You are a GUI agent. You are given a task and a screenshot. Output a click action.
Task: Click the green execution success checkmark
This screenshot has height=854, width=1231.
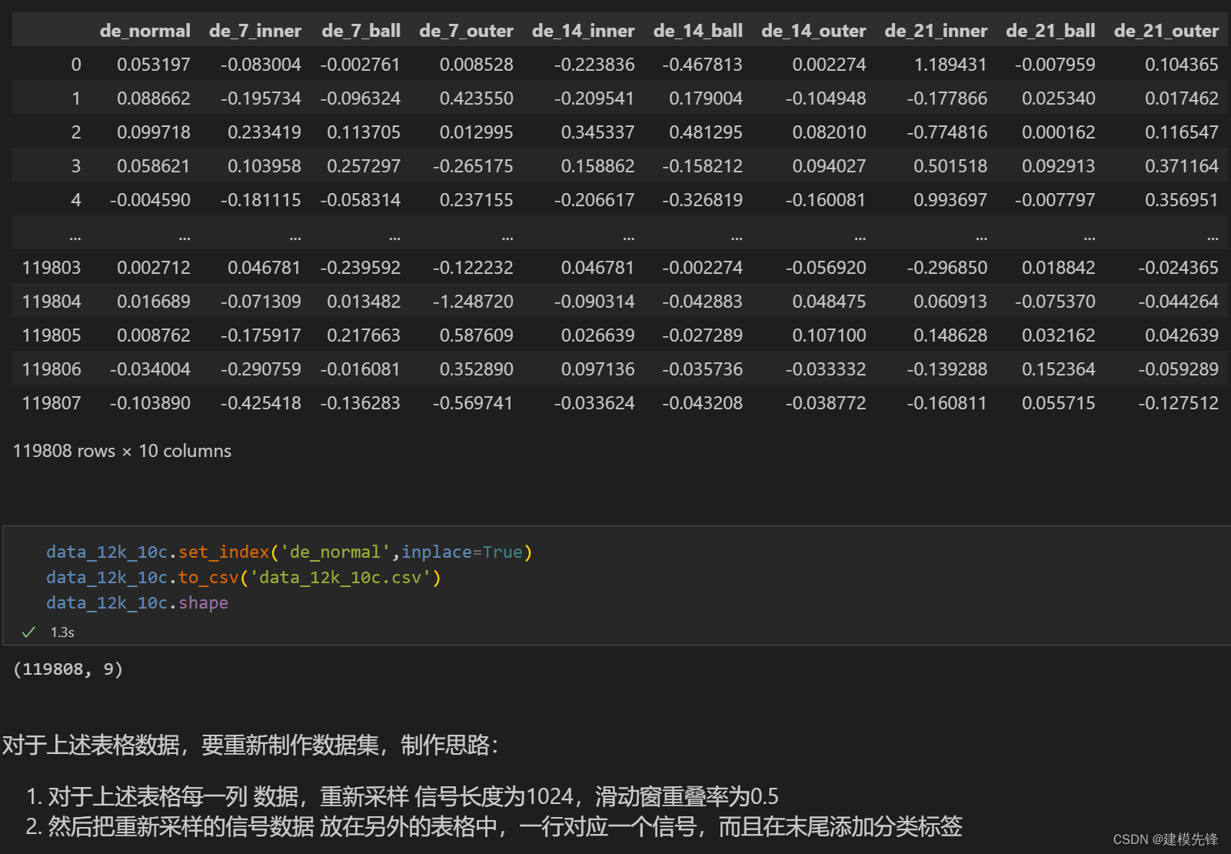pos(28,632)
